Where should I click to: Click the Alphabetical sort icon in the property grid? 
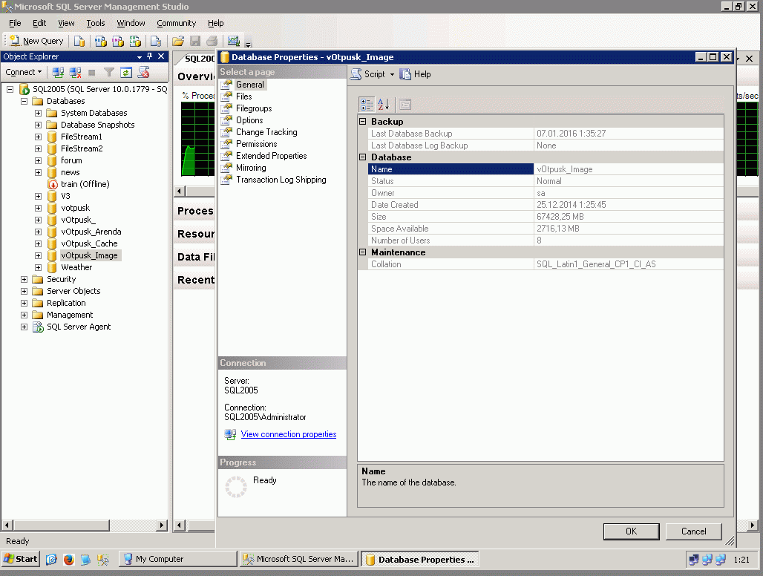tap(384, 104)
